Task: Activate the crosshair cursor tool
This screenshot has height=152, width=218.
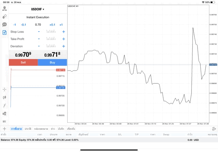Action: pos(4,89)
